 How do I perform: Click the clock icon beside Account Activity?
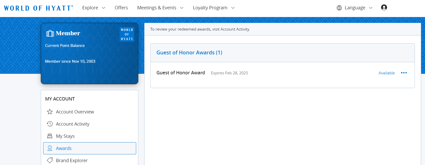click(50, 124)
